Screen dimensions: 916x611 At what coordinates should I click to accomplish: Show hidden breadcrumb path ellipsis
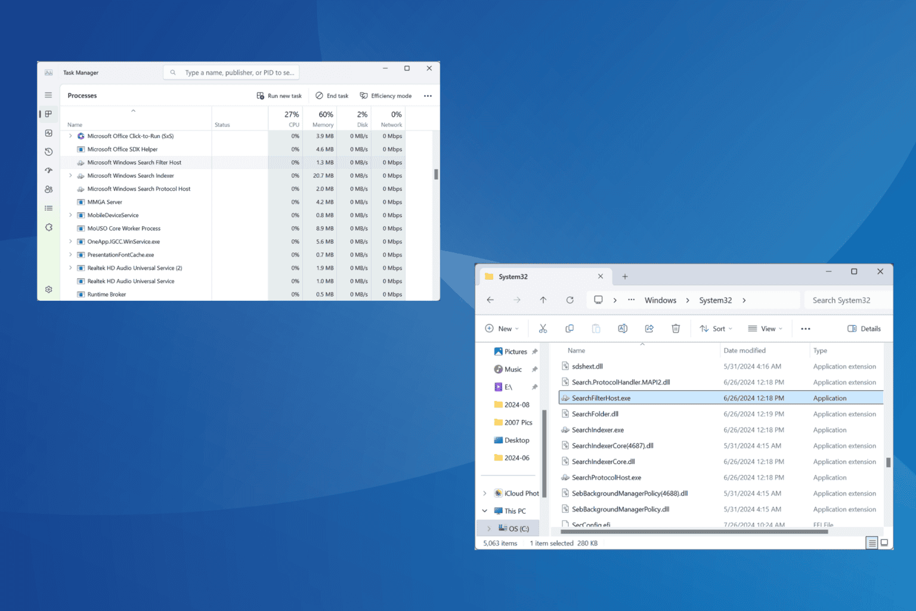pyautogui.click(x=631, y=300)
